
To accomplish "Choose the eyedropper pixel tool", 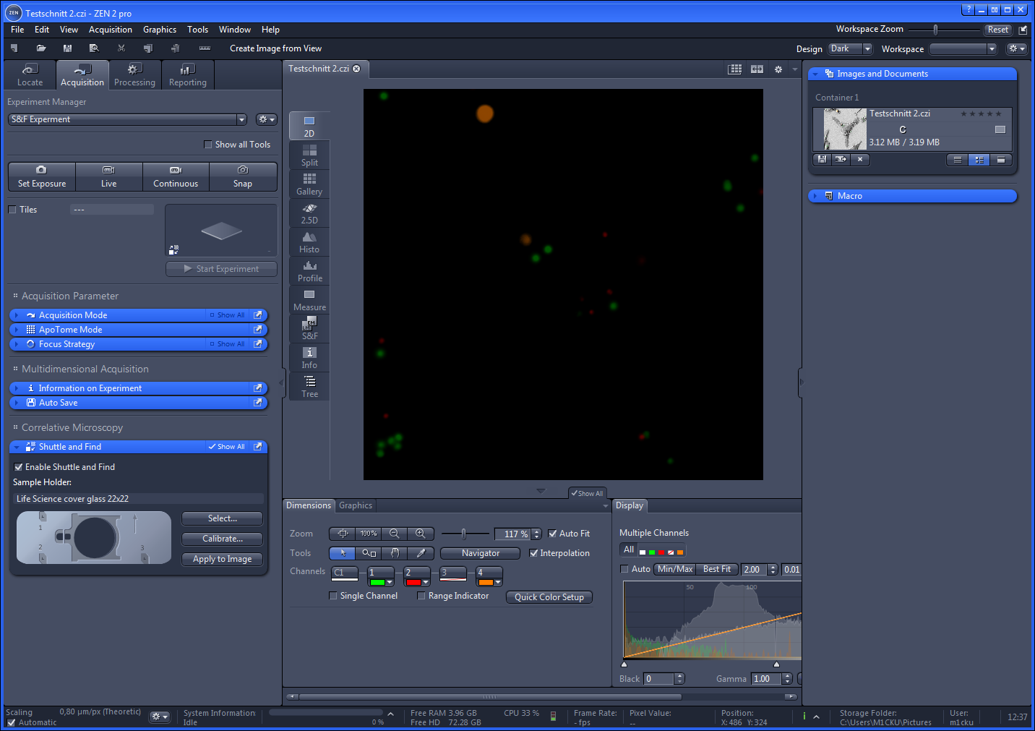I will [421, 553].
